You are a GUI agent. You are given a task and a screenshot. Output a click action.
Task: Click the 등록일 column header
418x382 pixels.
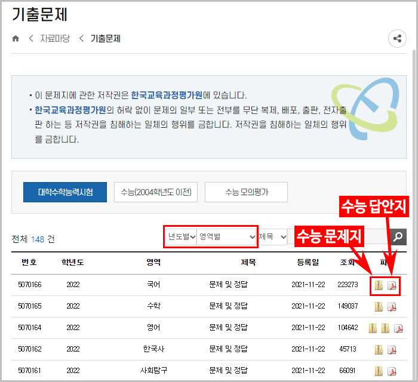[x=308, y=263]
